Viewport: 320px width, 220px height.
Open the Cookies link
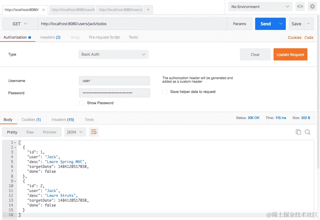tap(295, 38)
